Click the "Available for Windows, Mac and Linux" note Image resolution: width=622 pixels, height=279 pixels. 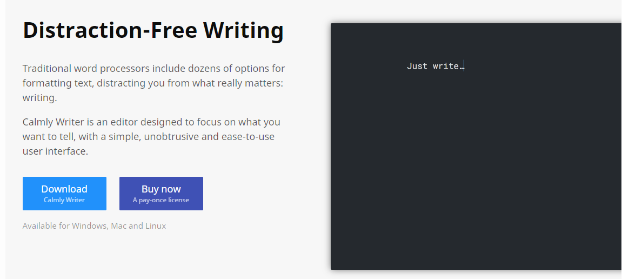pos(94,226)
